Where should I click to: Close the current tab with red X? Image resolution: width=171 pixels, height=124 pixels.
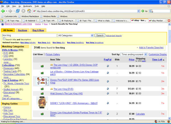[169, 21]
